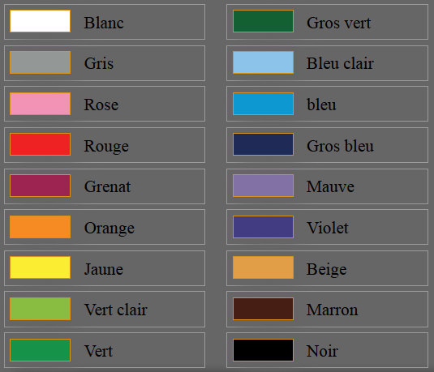Click the Bleu clair text label
The image size is (434, 372).
pos(340,63)
